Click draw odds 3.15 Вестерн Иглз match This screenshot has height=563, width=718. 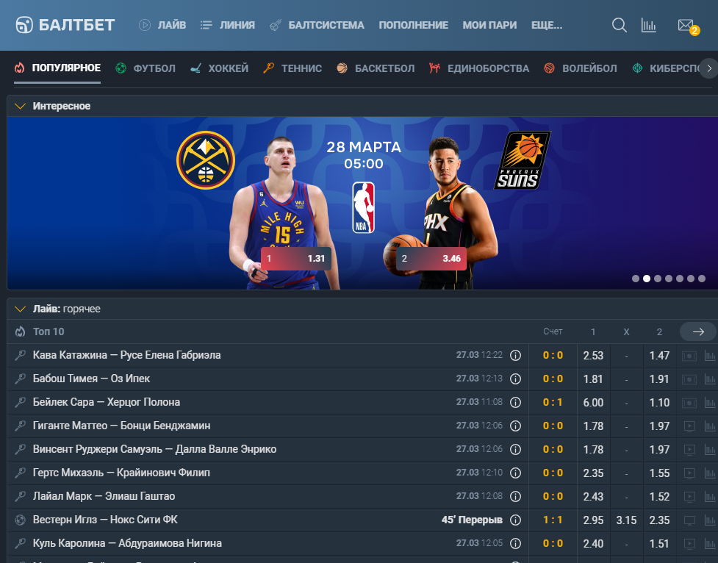(x=626, y=520)
